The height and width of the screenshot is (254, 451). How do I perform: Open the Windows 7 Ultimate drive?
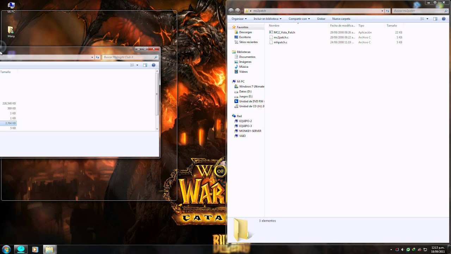[249, 86]
